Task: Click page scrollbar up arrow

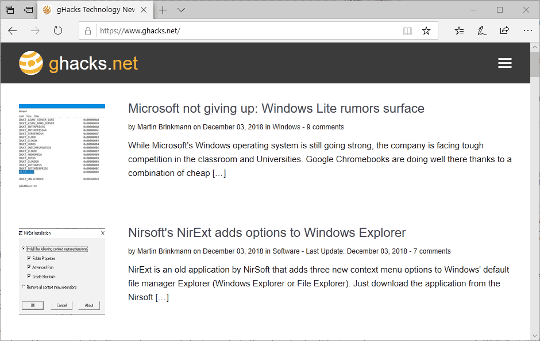Action: pos(535,47)
